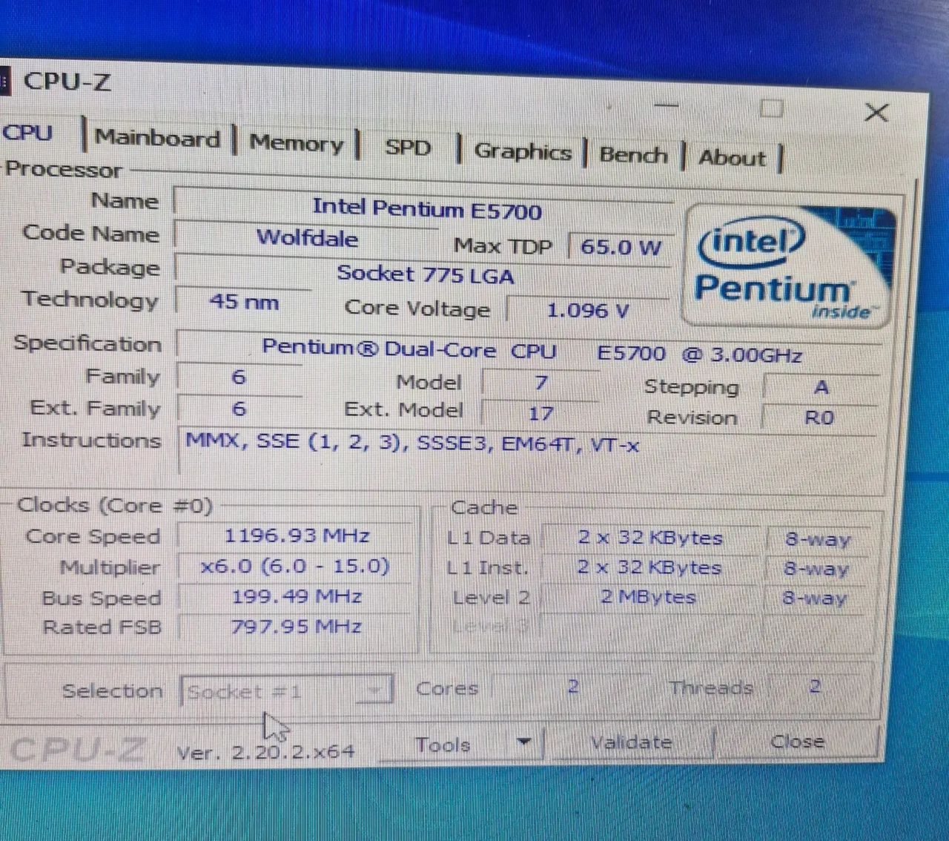Click the Model value 7
Screen dimensions: 949x841
click(541, 383)
